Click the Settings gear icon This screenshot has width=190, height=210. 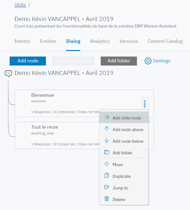point(148,61)
